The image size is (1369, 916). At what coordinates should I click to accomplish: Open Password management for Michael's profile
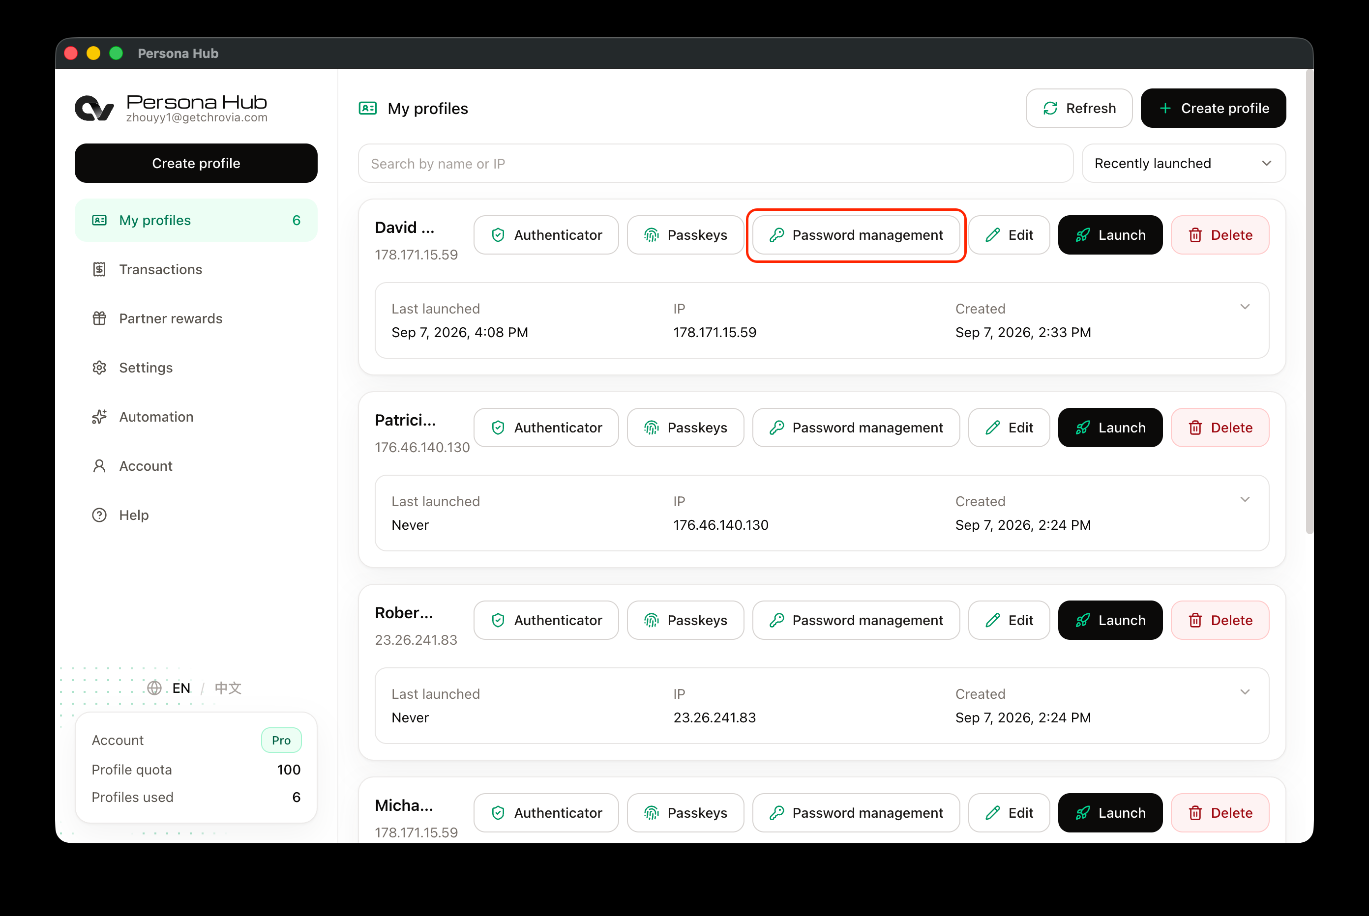pos(856,813)
